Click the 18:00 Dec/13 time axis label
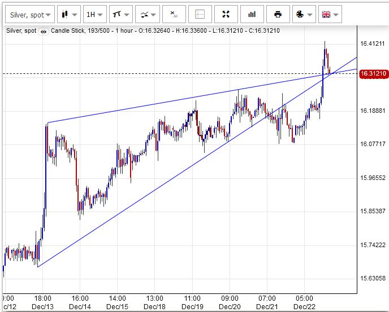 point(42,302)
